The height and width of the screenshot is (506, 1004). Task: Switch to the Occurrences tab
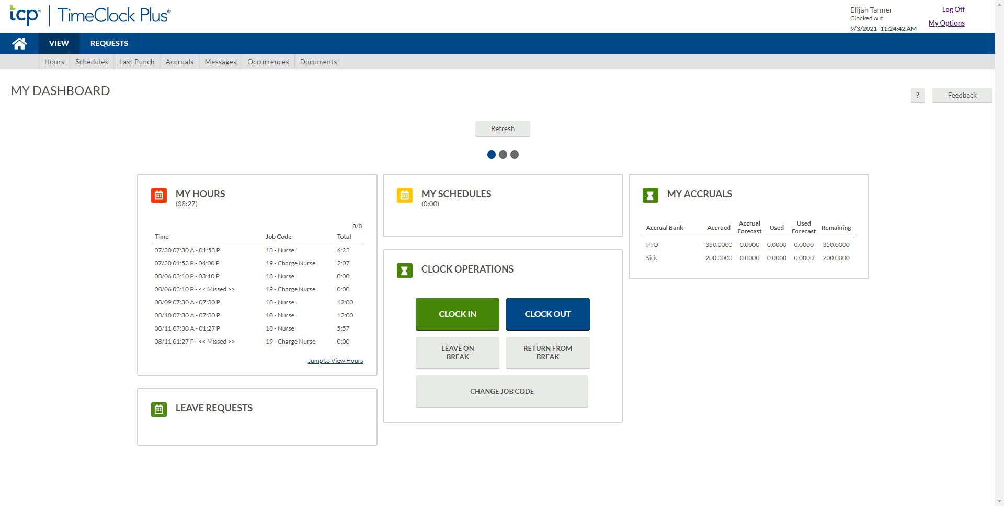point(267,62)
